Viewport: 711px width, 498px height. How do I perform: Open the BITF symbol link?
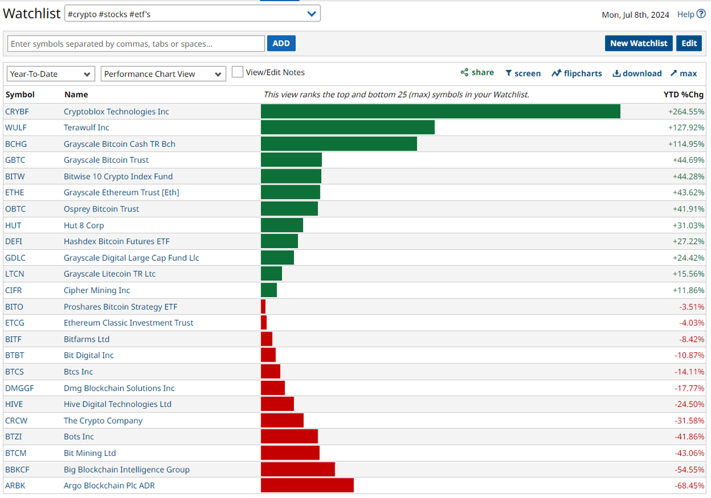click(14, 339)
